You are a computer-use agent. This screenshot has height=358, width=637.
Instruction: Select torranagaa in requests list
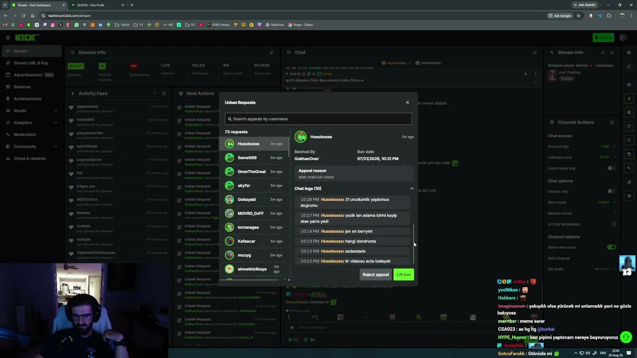coord(255,227)
